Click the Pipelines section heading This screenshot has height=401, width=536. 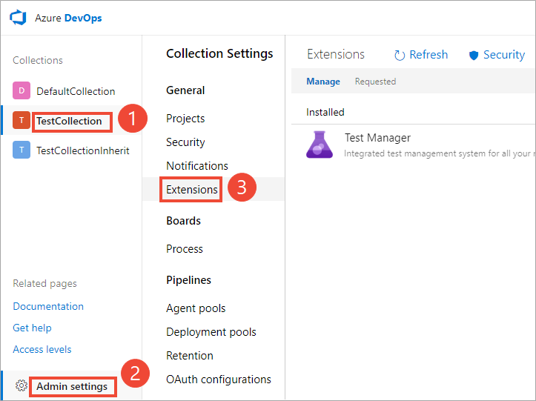click(188, 280)
